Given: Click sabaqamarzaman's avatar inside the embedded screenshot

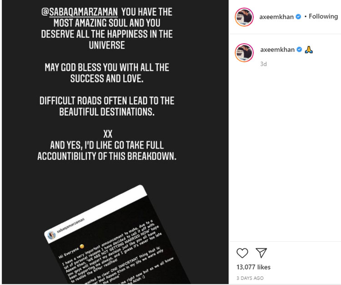Looking at the screenshot, I should coord(51,235).
